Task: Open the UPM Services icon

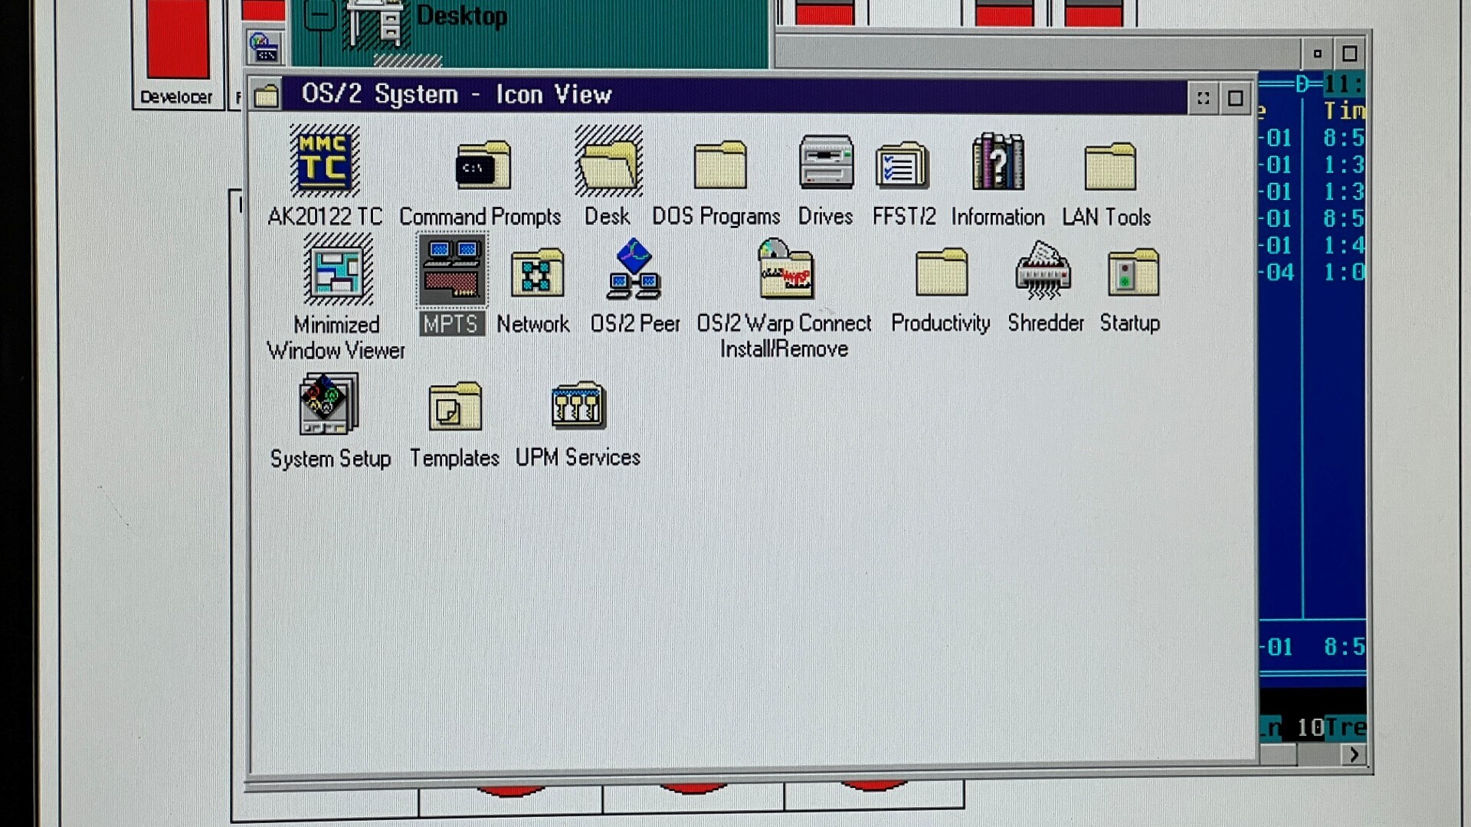Action: tap(578, 405)
